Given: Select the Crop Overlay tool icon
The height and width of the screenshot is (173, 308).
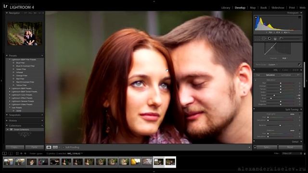Looking at the screenshot, I should click(x=258, y=38).
